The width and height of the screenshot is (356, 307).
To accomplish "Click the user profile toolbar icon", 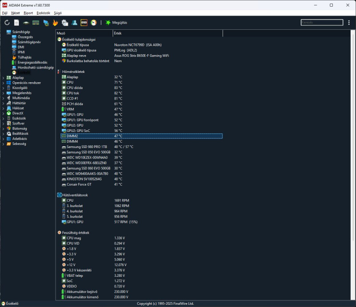I will click(x=74, y=23).
